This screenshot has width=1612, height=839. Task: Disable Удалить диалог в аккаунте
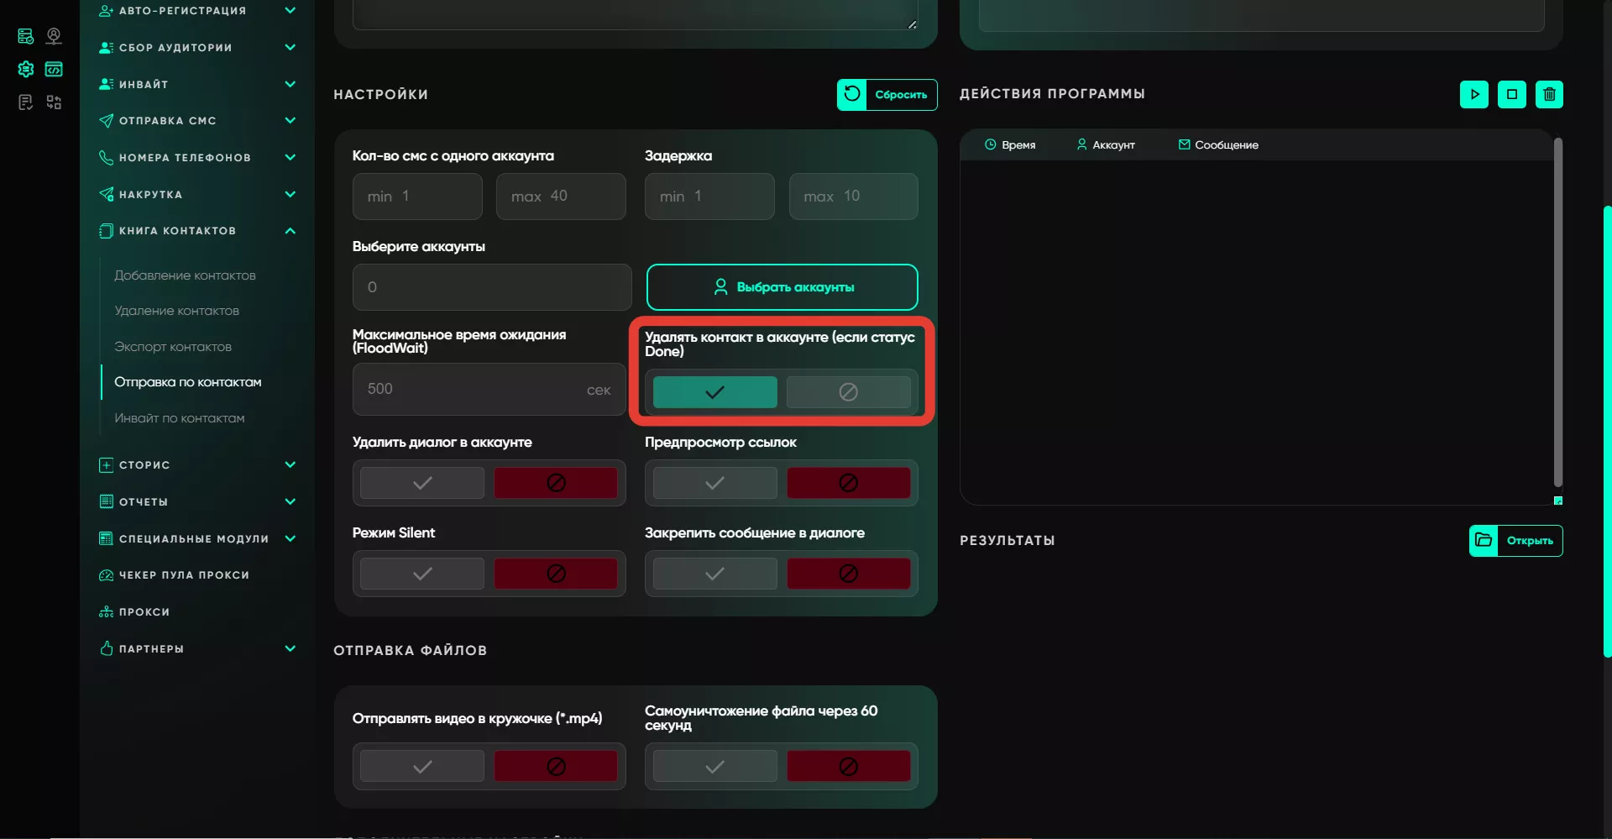coord(556,483)
